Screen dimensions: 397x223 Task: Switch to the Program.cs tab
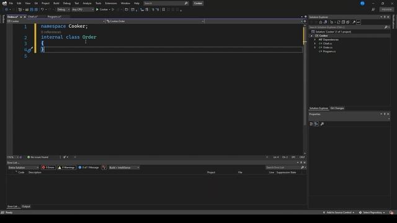[x=54, y=17]
